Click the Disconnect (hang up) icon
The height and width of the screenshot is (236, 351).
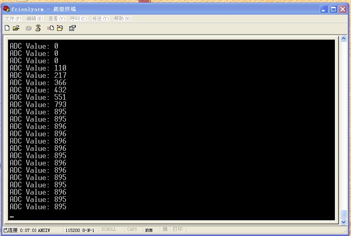tap(38, 28)
